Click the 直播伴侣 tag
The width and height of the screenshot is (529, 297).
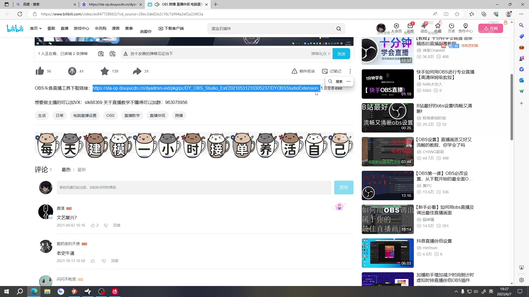coord(157,116)
